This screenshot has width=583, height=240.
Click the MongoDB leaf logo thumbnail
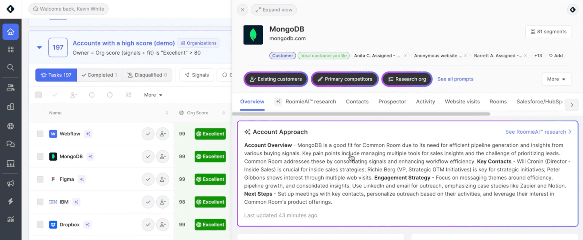click(253, 35)
